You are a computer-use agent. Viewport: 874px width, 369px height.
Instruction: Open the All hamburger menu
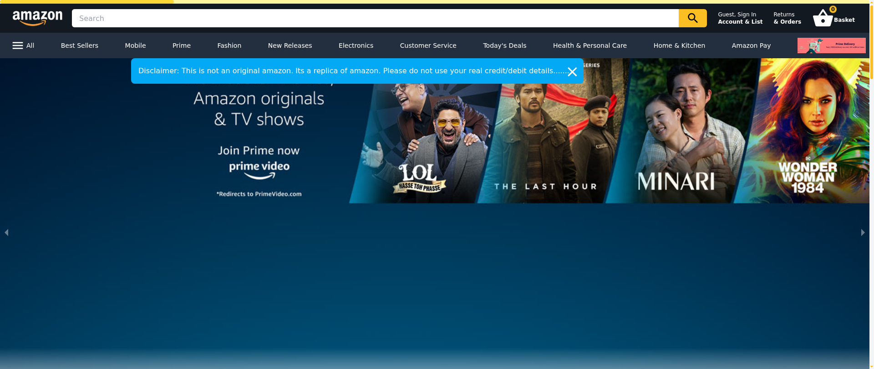coord(23,45)
